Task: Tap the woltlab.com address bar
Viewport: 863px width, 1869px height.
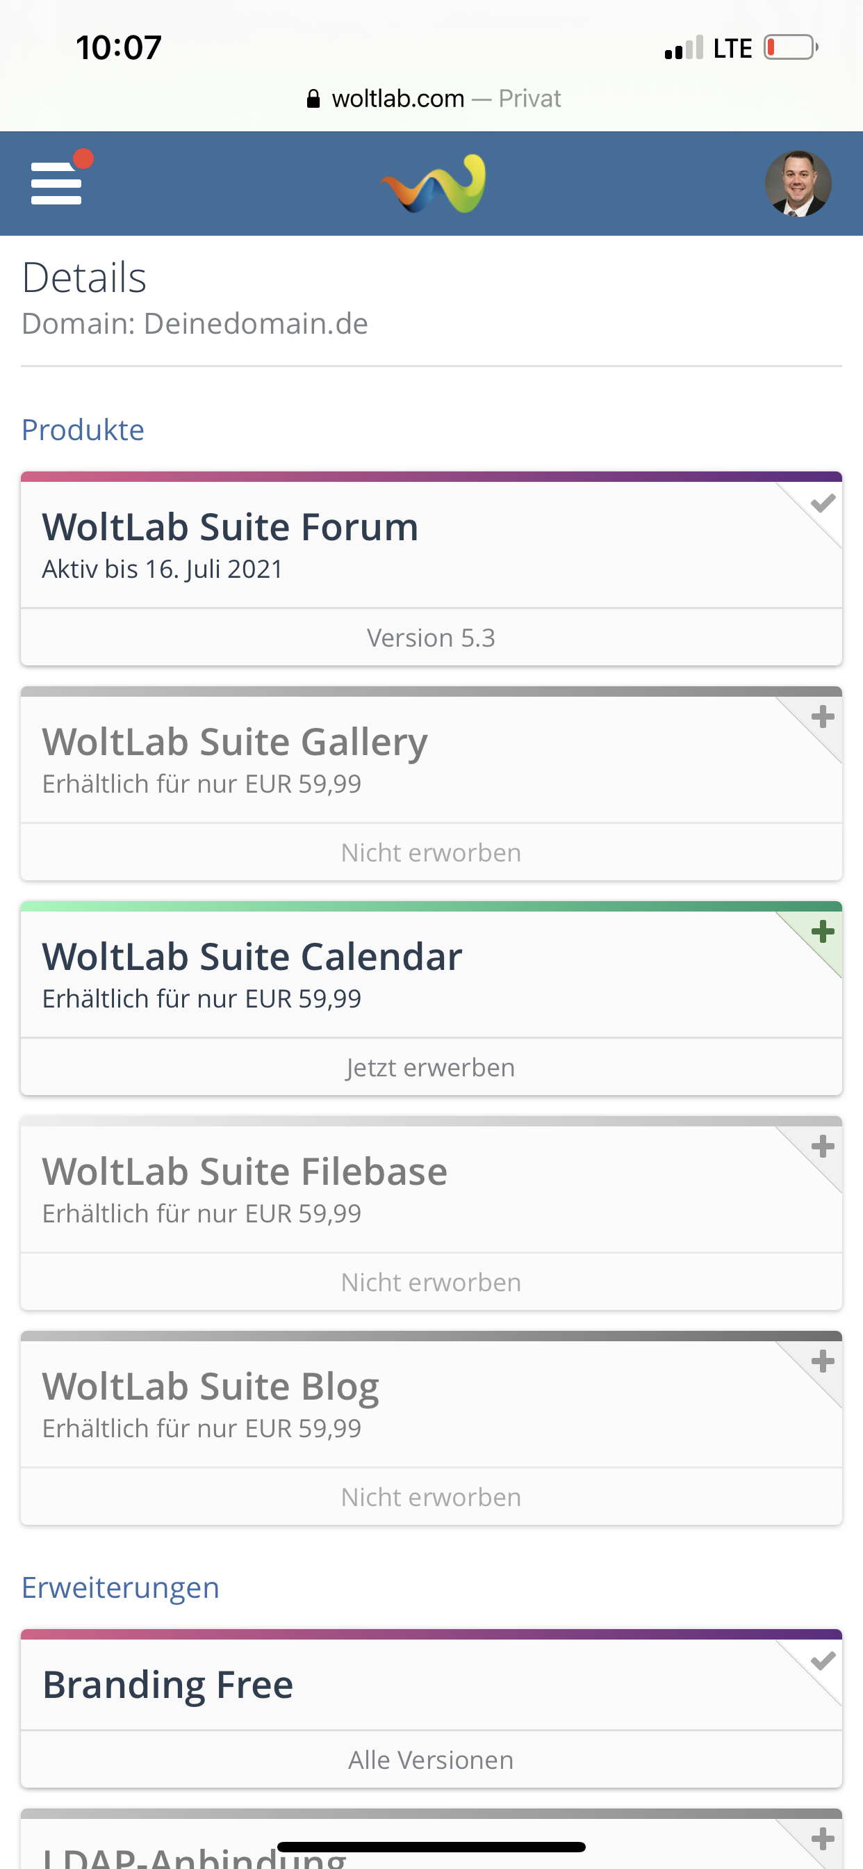Action: [433, 98]
